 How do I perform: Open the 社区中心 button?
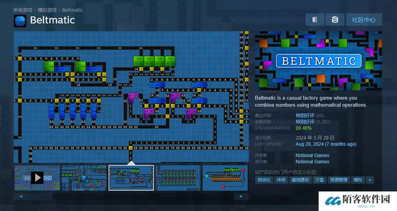click(x=364, y=20)
